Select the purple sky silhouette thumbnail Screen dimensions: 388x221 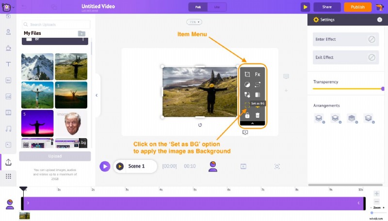click(x=37, y=124)
